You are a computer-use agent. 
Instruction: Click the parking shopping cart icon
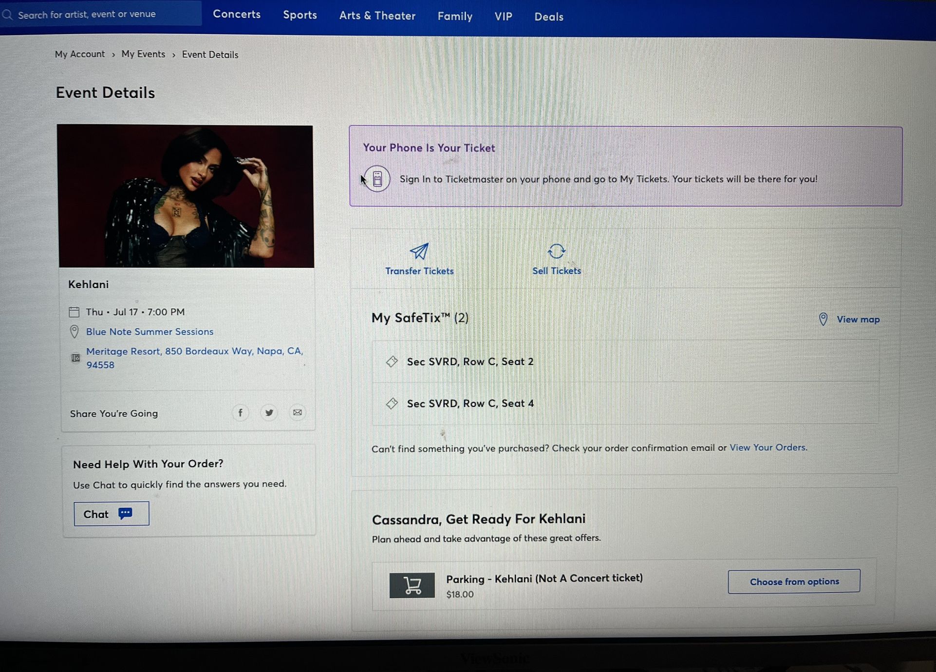[x=412, y=585]
